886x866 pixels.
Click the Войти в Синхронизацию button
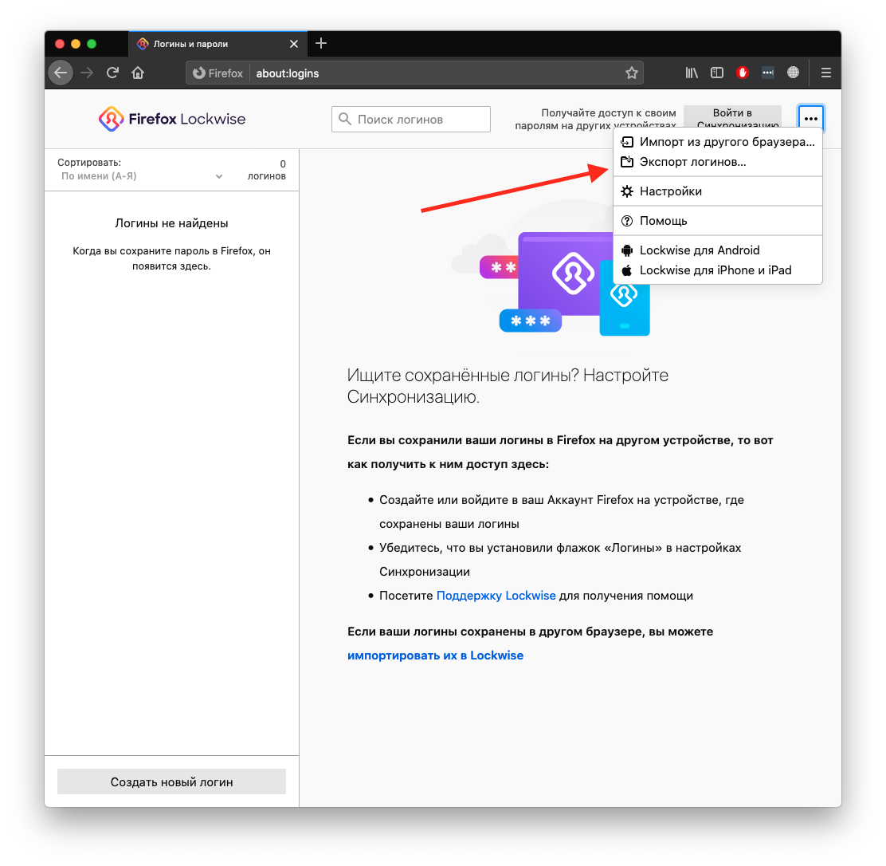[732, 117]
